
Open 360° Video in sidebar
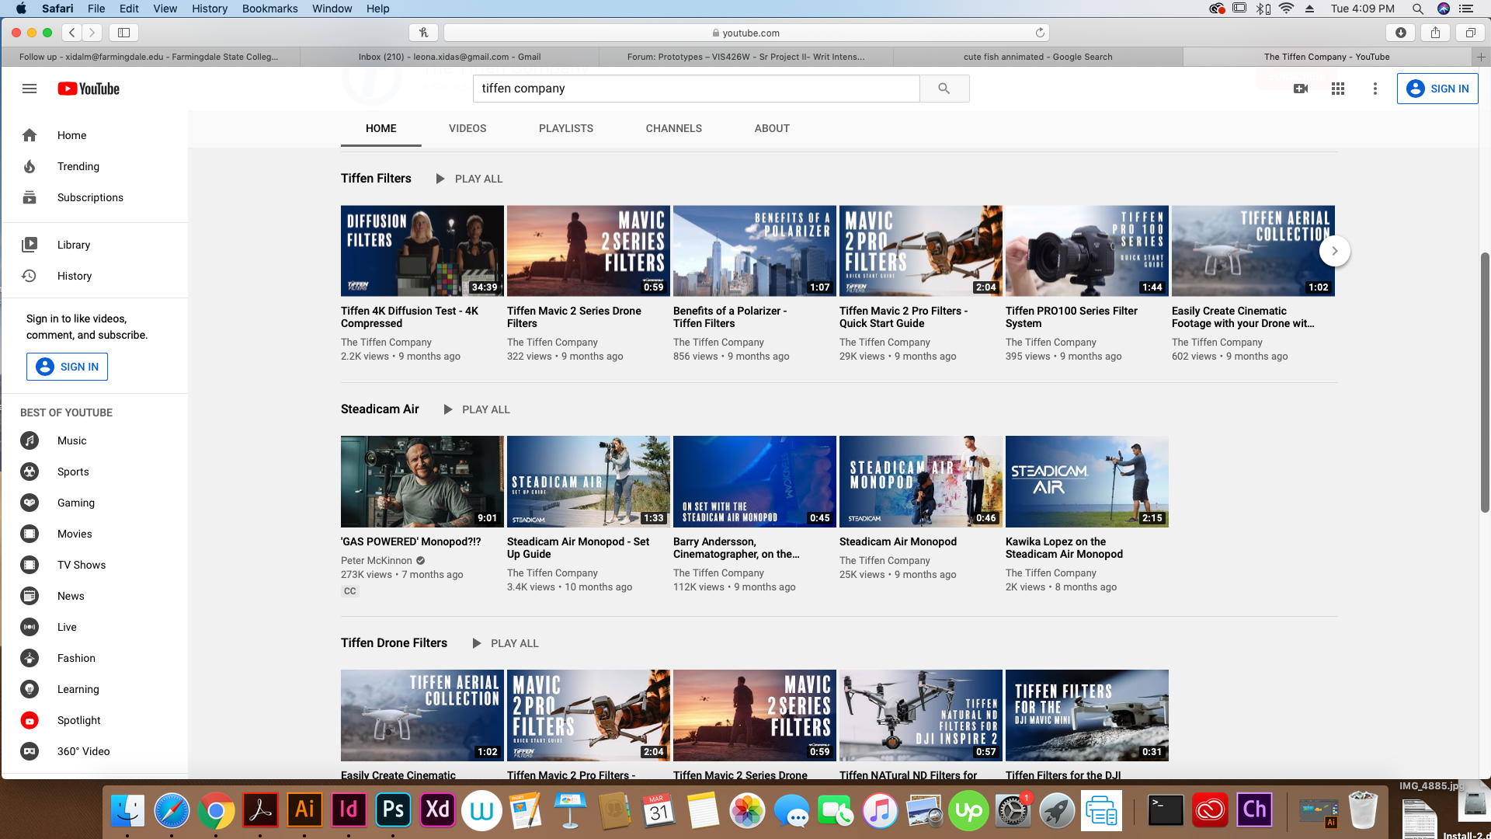94,751
